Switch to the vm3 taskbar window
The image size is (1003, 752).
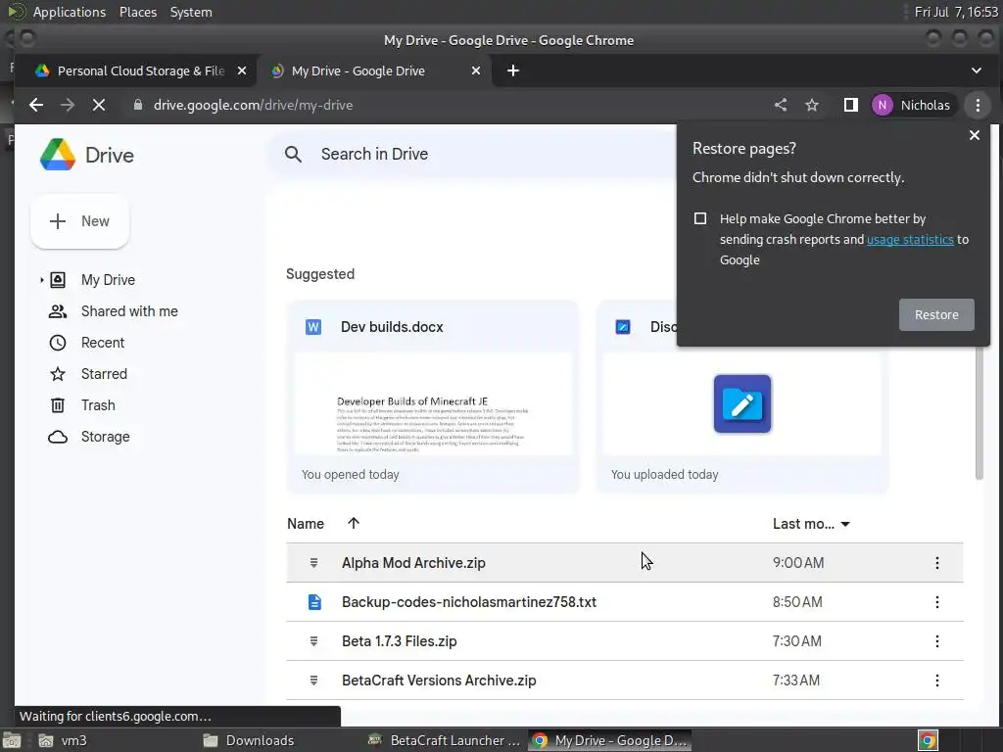(x=63, y=740)
